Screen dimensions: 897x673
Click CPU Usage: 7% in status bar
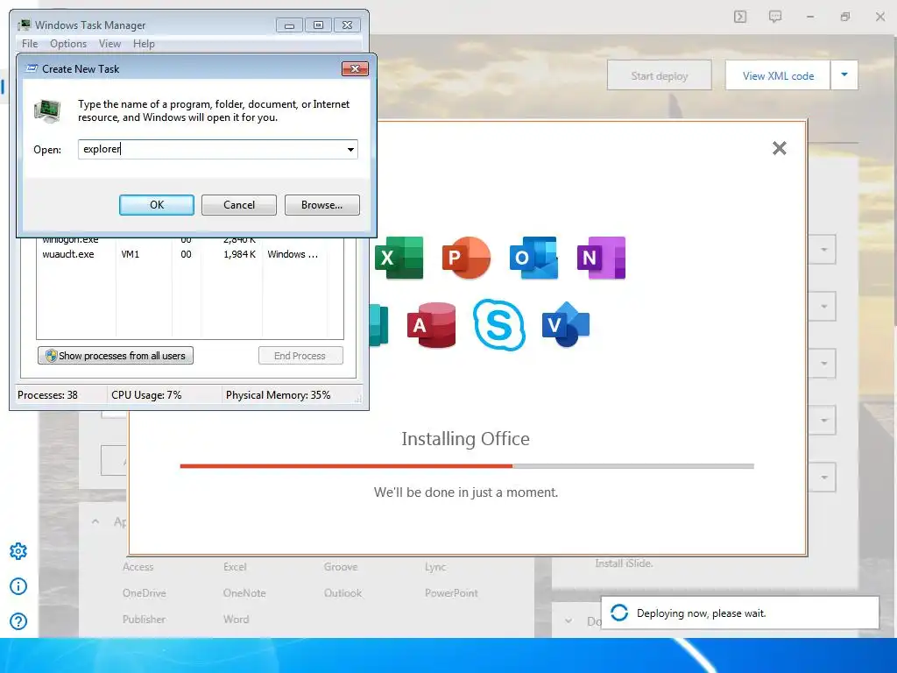click(x=146, y=395)
